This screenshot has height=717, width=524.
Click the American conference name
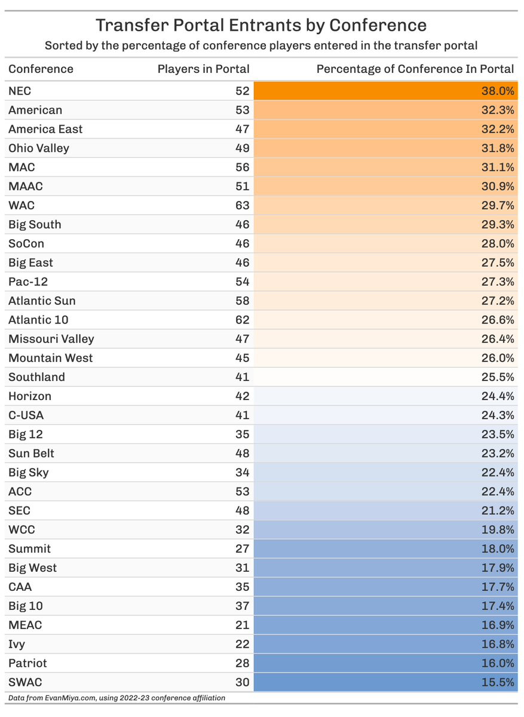tap(35, 110)
